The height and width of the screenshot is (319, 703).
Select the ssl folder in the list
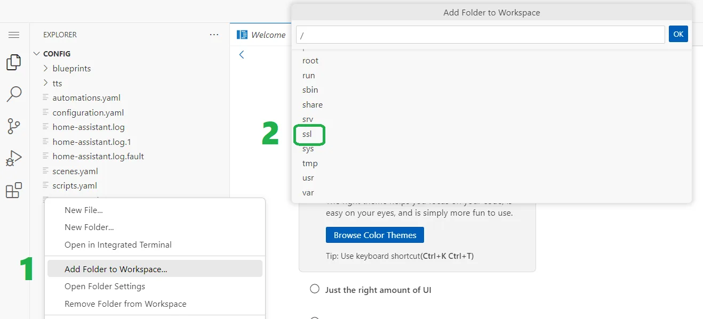tap(307, 134)
